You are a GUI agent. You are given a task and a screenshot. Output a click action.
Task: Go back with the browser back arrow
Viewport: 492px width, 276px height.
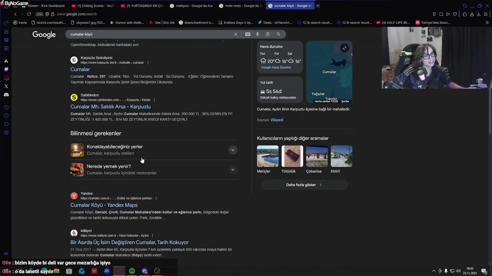coord(15,14)
